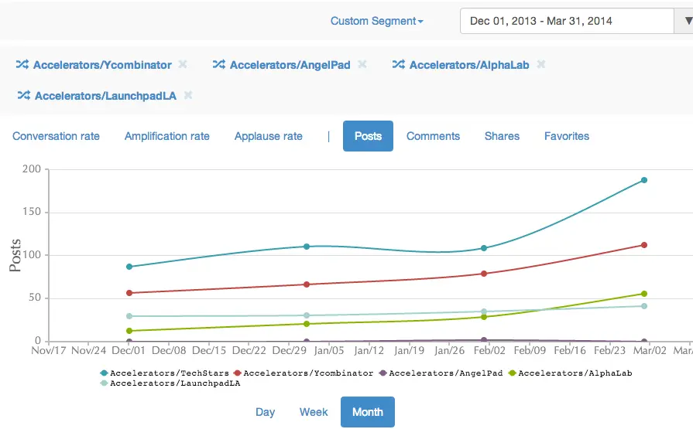Set chart granularity to Day

(265, 412)
